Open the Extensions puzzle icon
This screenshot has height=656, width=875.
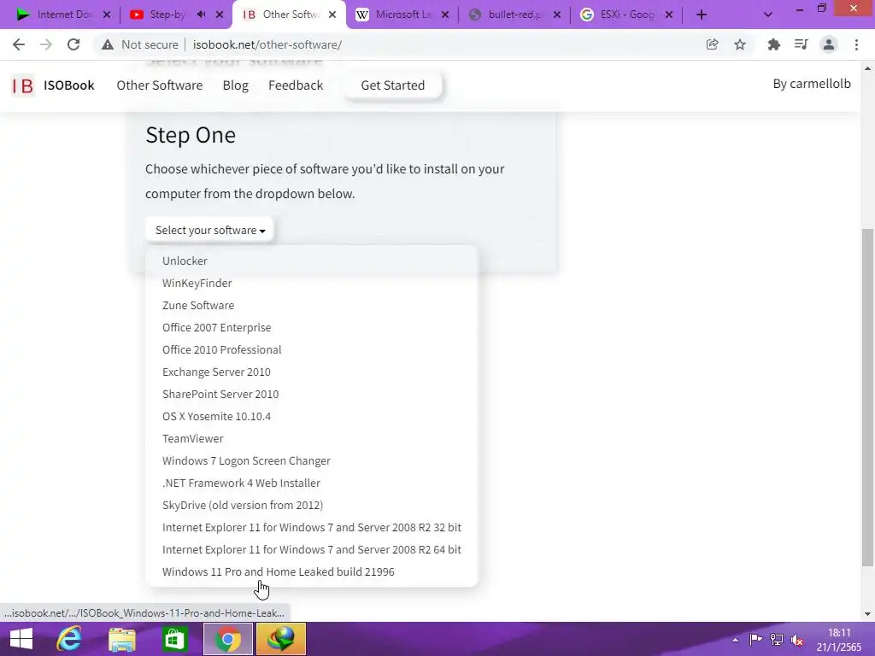click(x=773, y=44)
